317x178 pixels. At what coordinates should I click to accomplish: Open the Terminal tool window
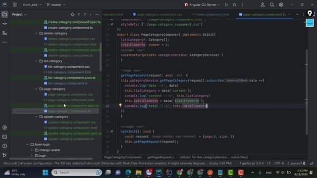4,137
